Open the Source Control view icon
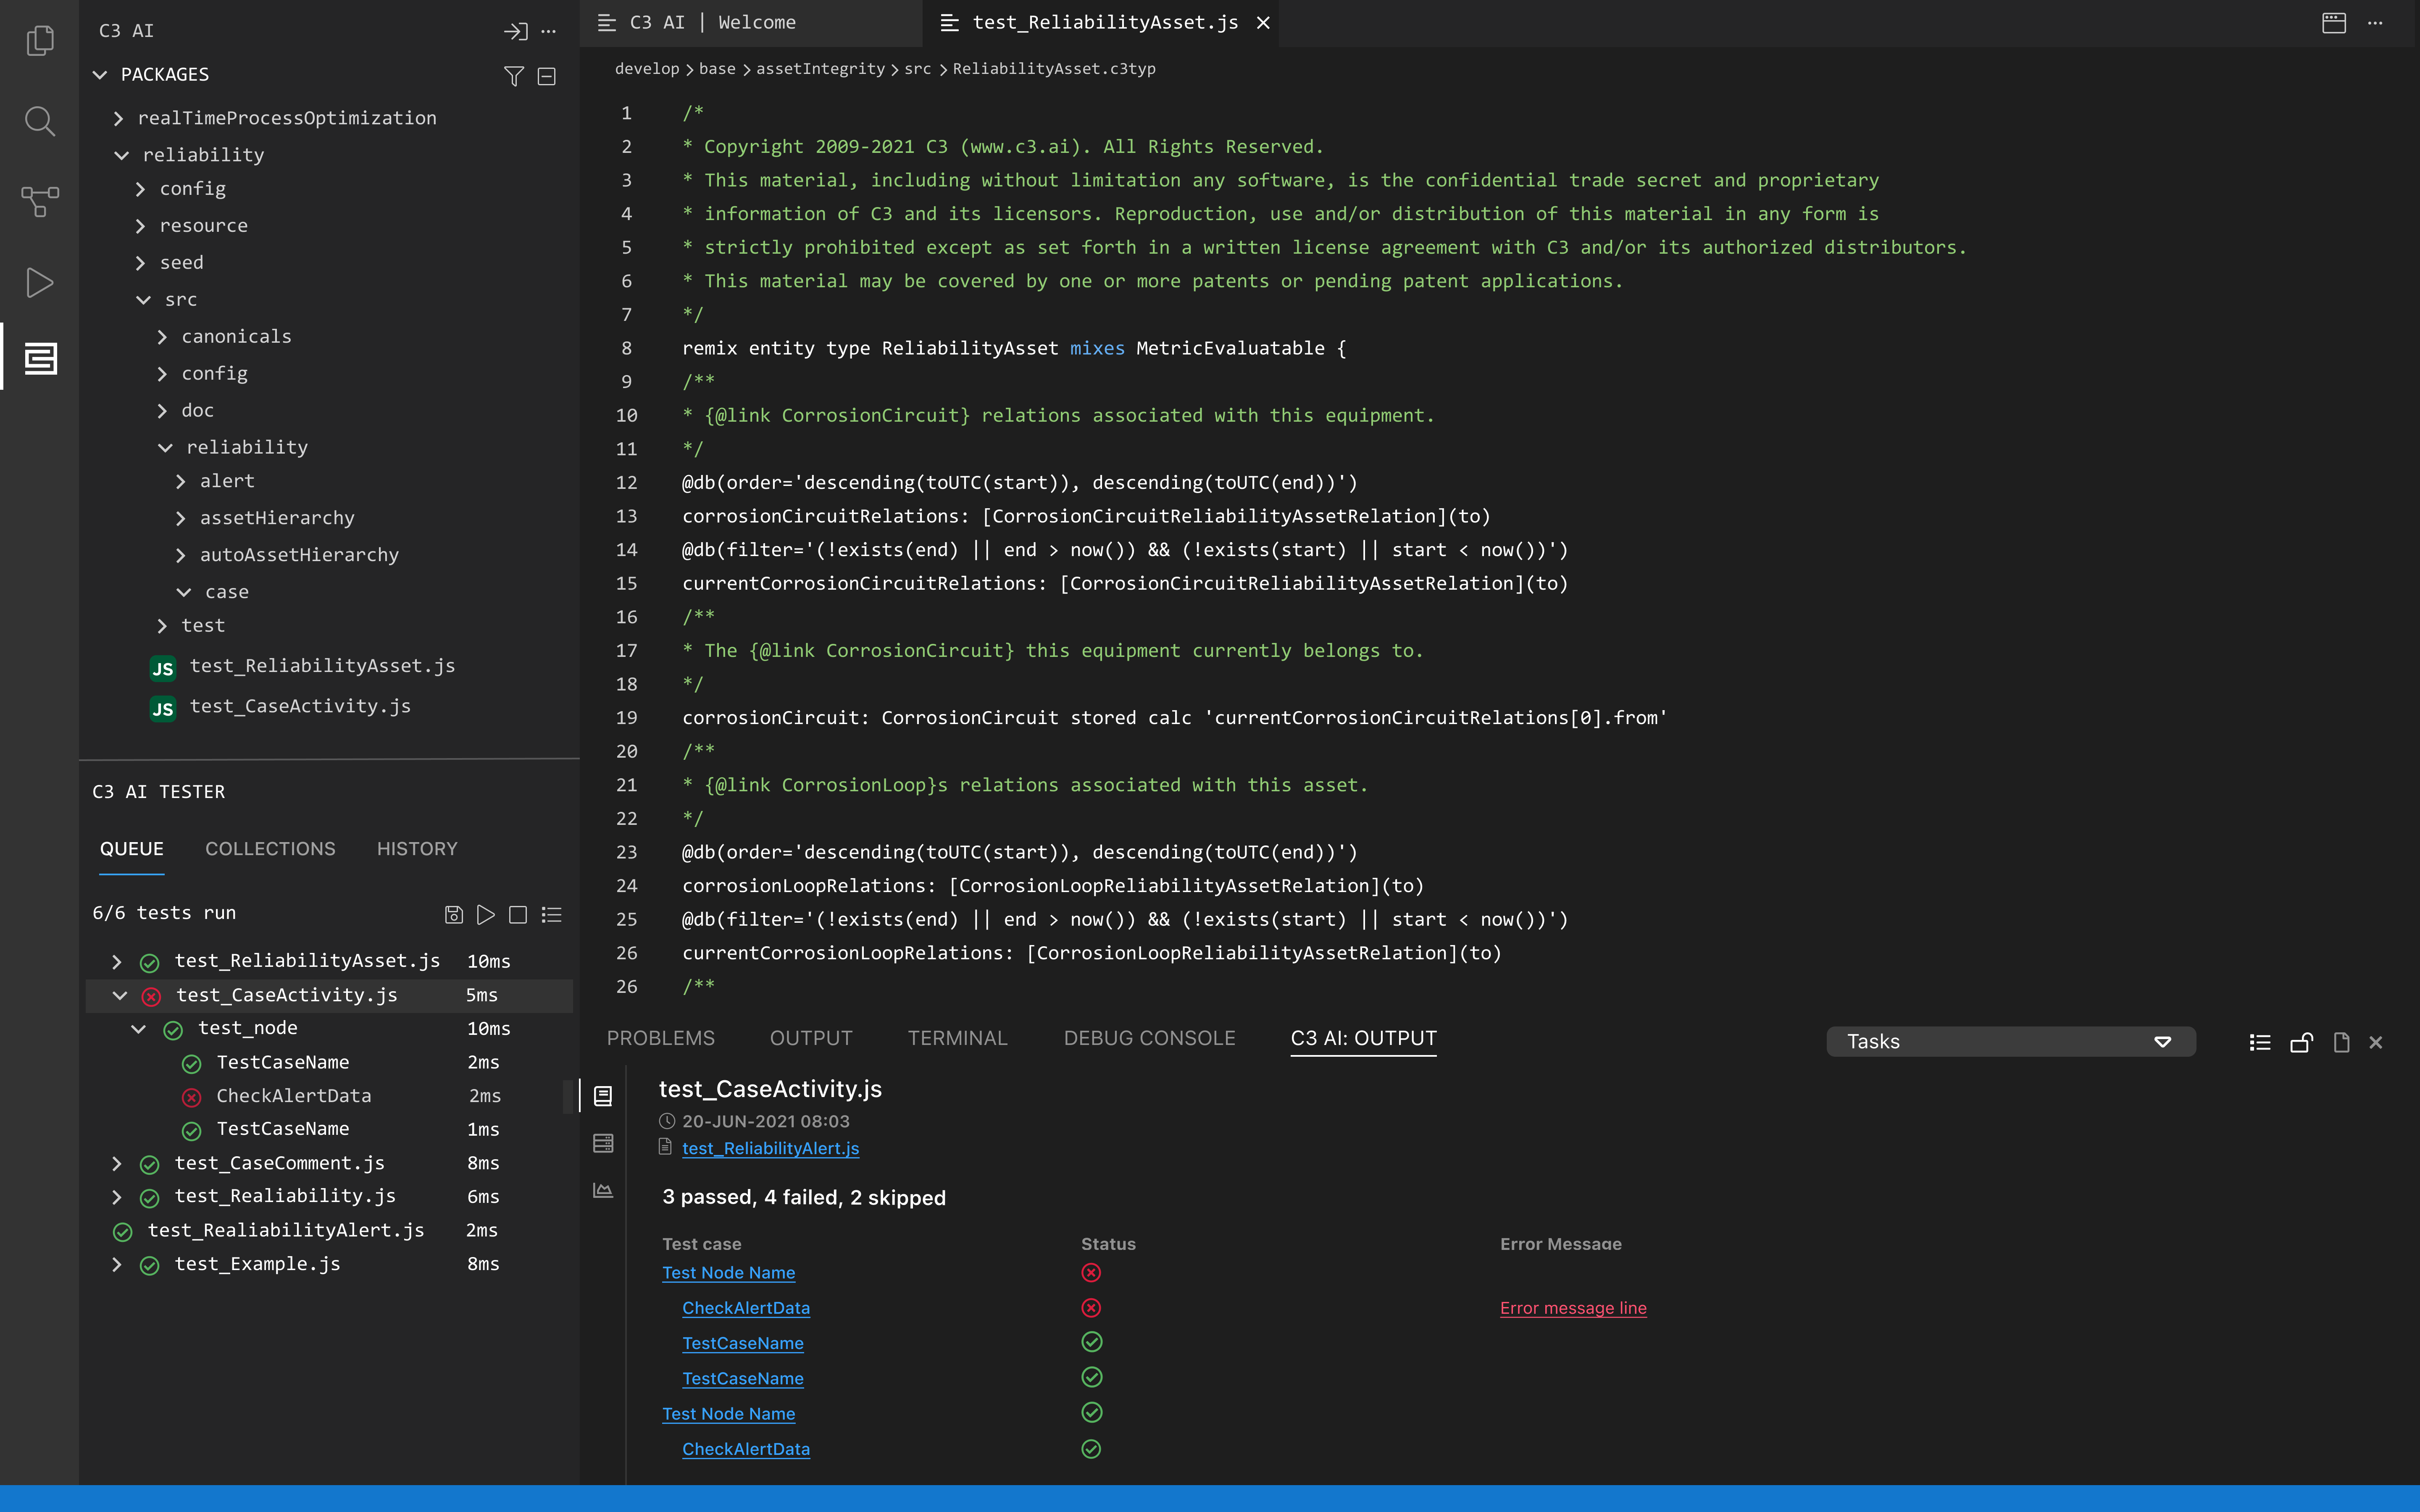Image resolution: width=2420 pixels, height=1512 pixels. click(40, 201)
